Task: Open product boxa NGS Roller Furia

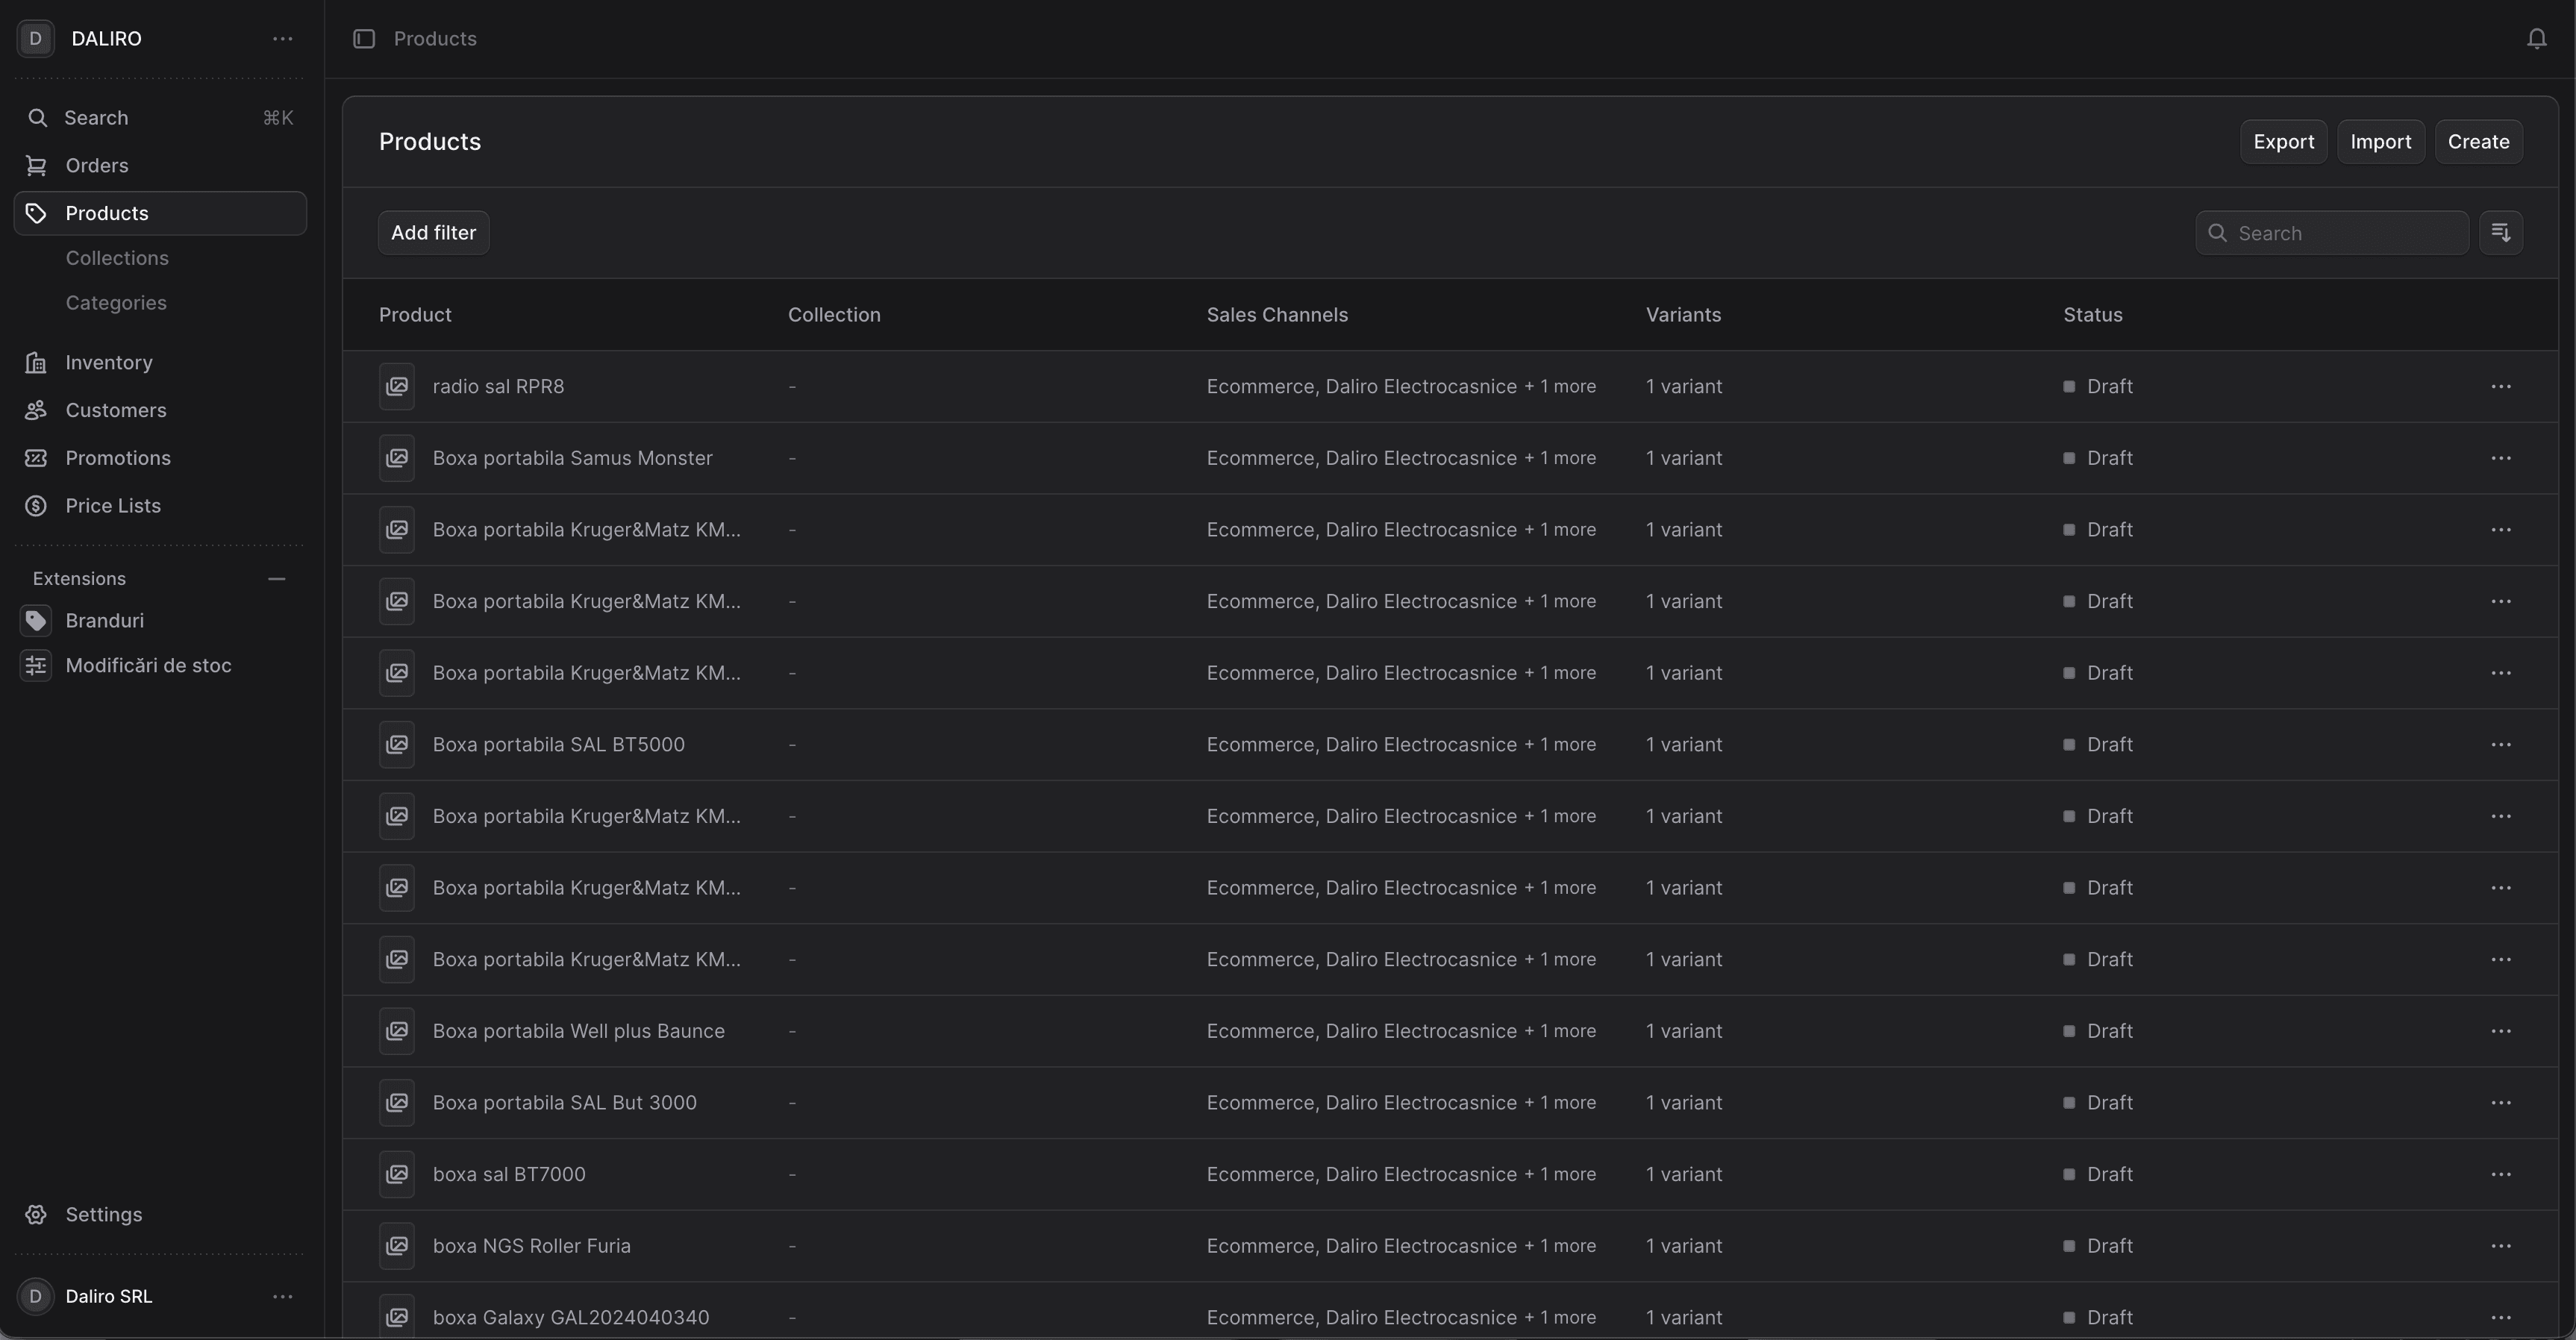Action: [532, 1246]
